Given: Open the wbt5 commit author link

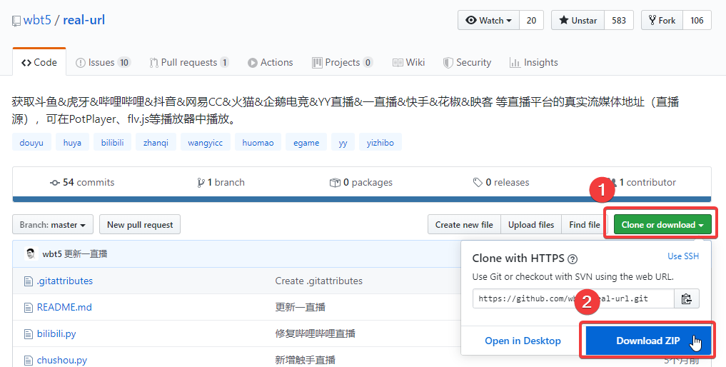Looking at the screenshot, I should coord(52,254).
